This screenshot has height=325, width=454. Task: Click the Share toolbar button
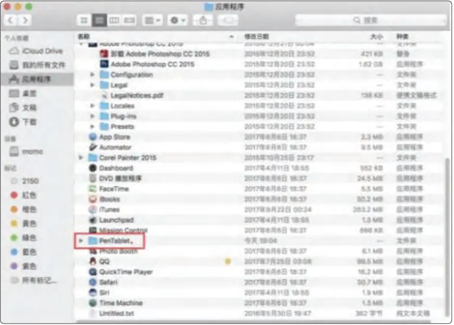click(x=203, y=20)
